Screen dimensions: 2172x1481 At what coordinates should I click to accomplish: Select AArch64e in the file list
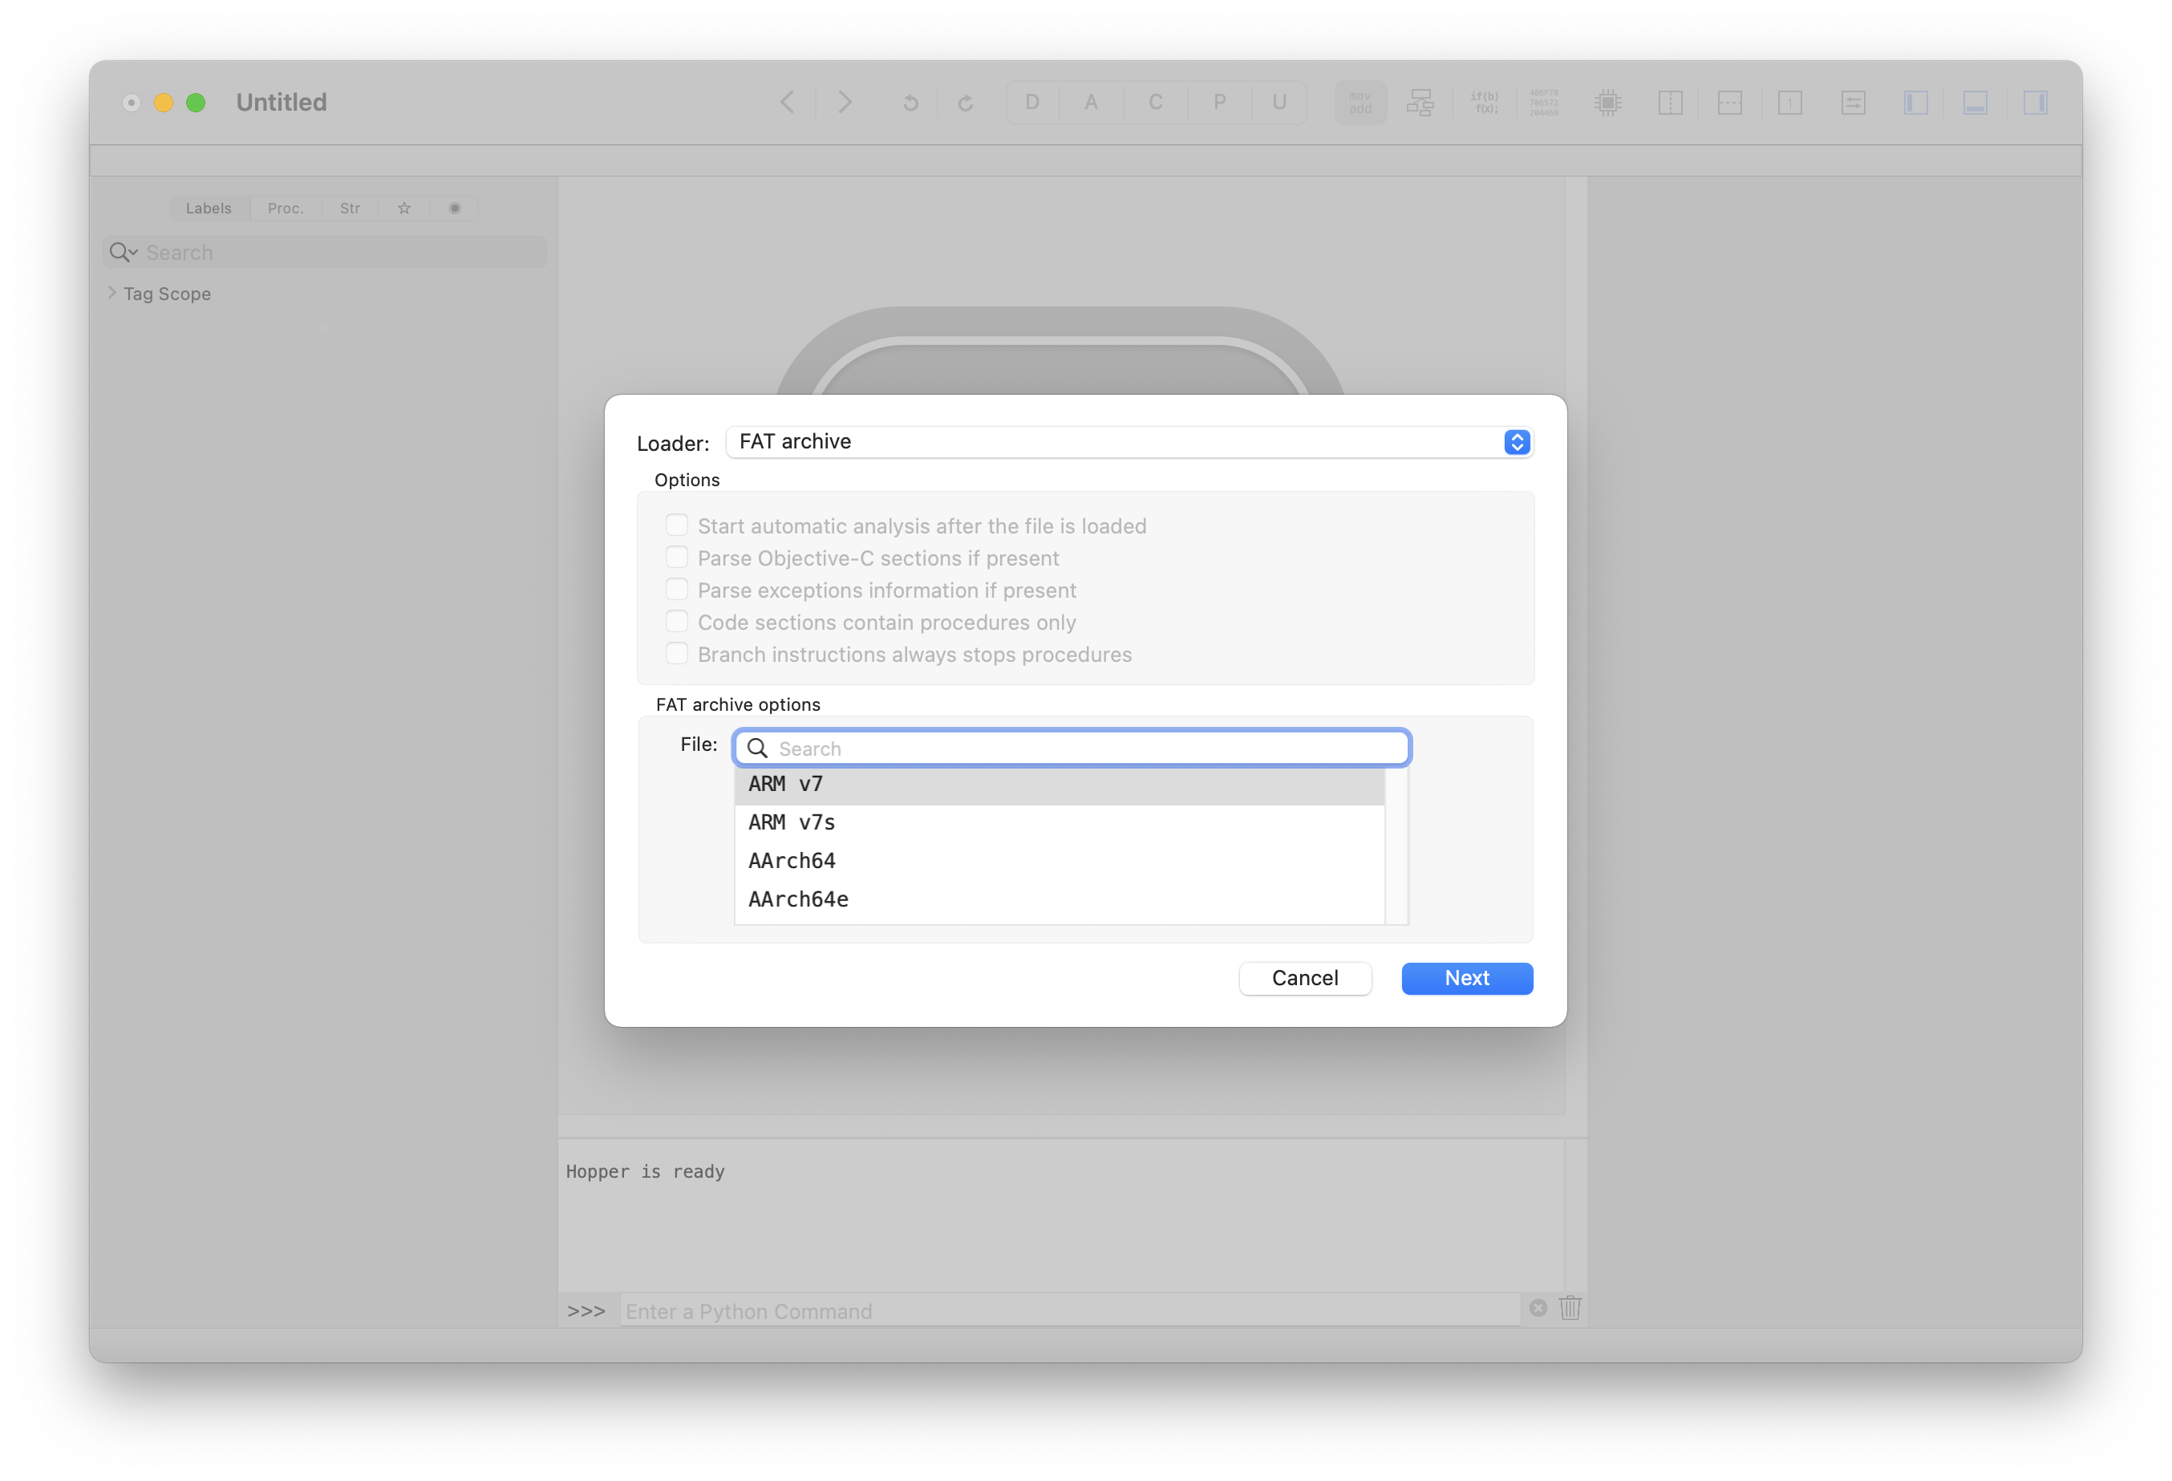pos(798,899)
